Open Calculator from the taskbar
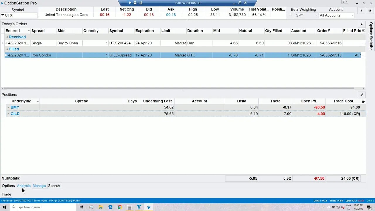375x211 pixels. (x=129, y=207)
